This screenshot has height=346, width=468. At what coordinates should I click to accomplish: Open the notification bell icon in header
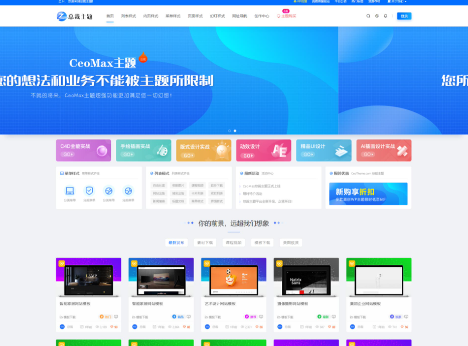pyautogui.click(x=386, y=16)
